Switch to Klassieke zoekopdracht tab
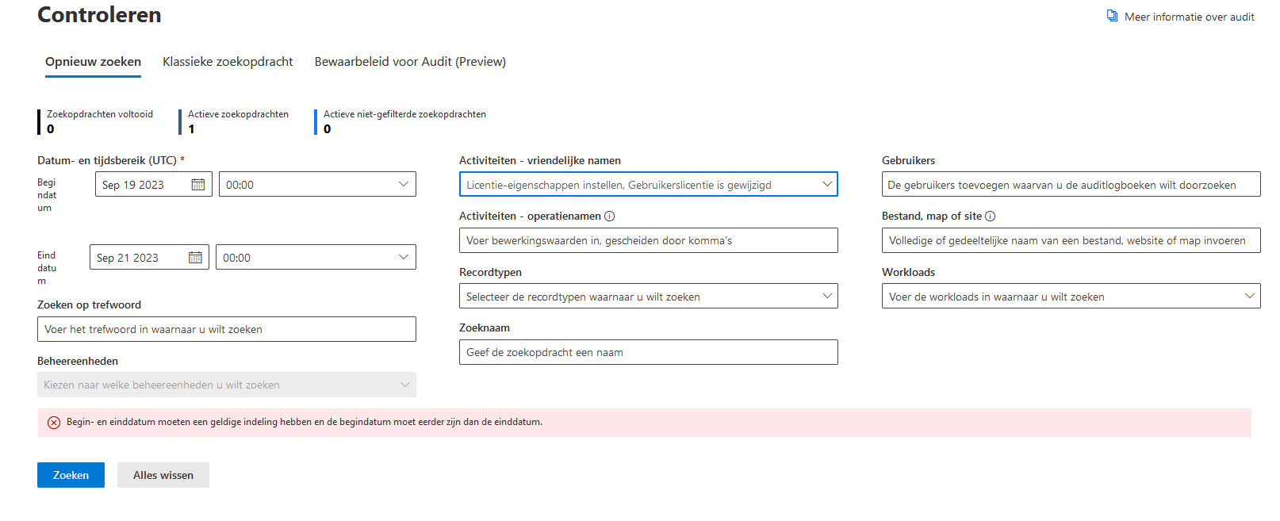The image size is (1280, 521). tap(228, 62)
